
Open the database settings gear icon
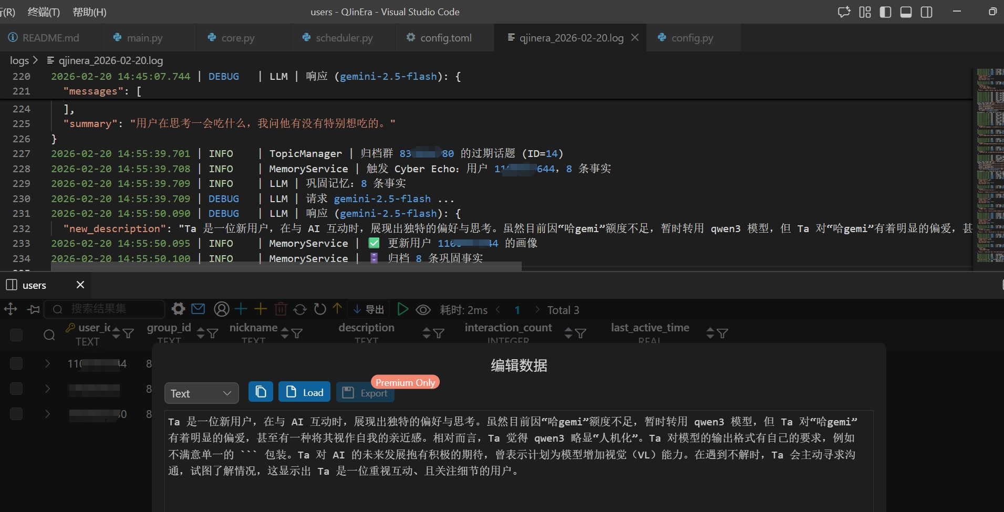point(179,309)
